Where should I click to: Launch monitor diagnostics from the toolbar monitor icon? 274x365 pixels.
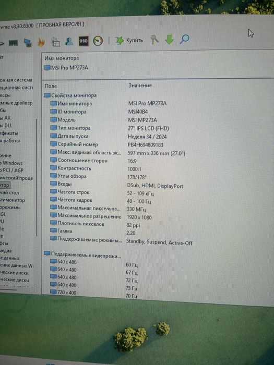[28, 43]
